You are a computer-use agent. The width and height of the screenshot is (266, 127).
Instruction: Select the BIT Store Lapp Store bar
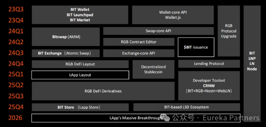pos(80,107)
